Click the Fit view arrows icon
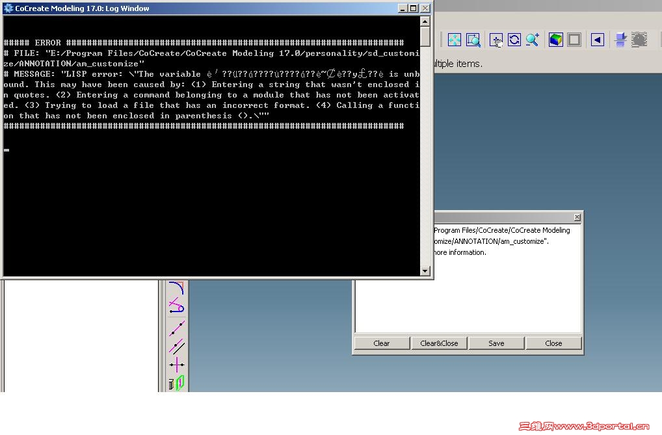Viewport: 662px width, 435px height. (455, 40)
